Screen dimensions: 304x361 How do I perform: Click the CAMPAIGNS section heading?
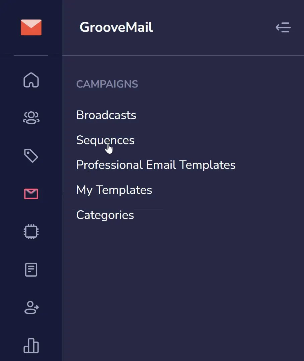[x=107, y=84]
